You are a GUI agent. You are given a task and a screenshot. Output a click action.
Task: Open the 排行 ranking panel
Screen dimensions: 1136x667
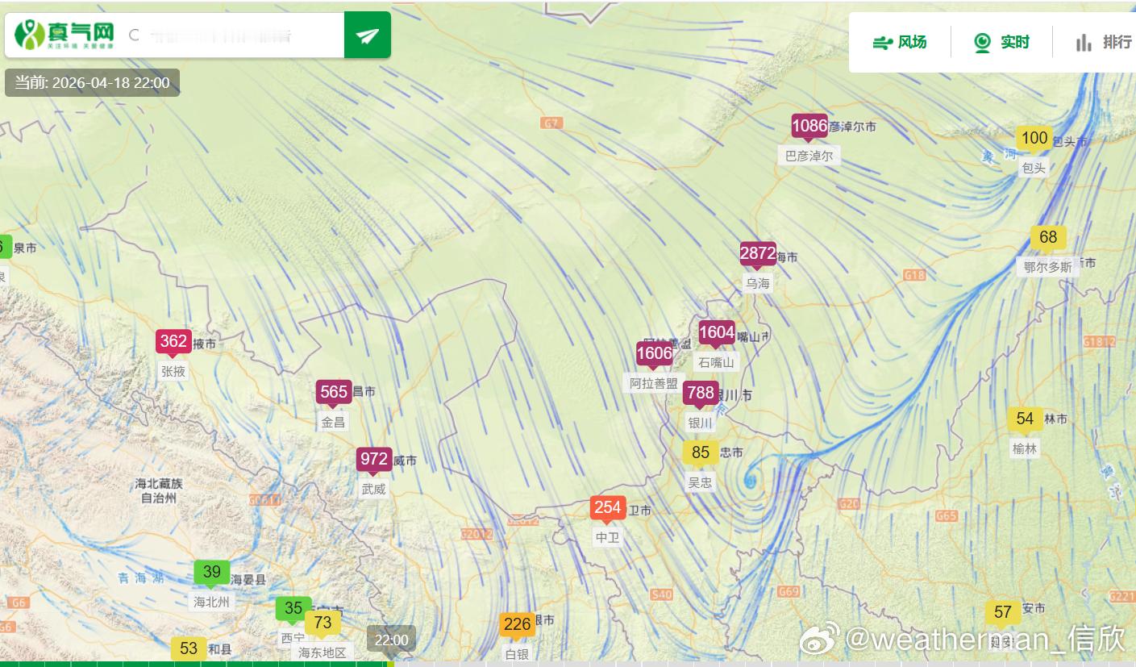(1103, 43)
